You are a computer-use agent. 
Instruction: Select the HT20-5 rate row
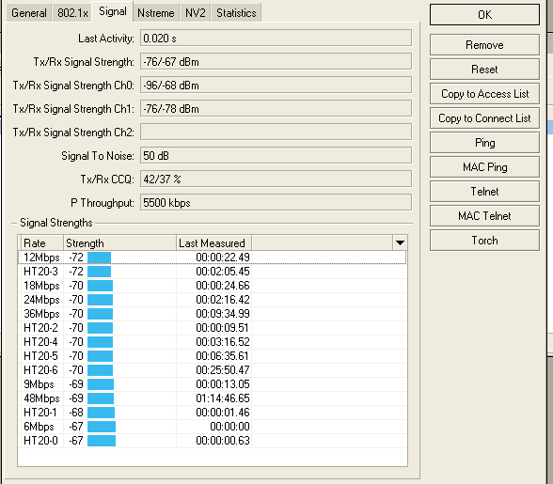pos(213,356)
